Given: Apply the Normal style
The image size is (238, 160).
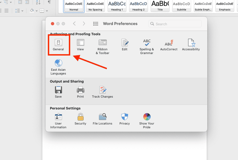Looking at the screenshot, I should 74,6.
